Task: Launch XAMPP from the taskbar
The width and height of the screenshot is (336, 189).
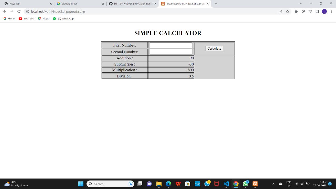Action: pyautogui.click(x=255, y=184)
